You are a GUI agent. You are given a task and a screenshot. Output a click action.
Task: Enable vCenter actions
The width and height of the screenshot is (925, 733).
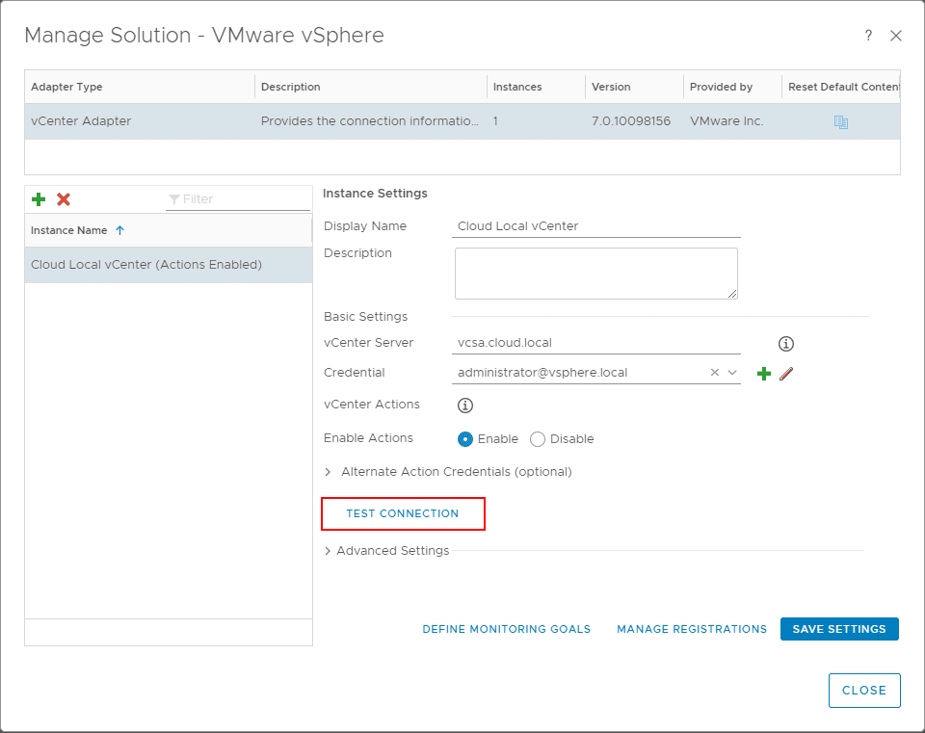tap(463, 438)
